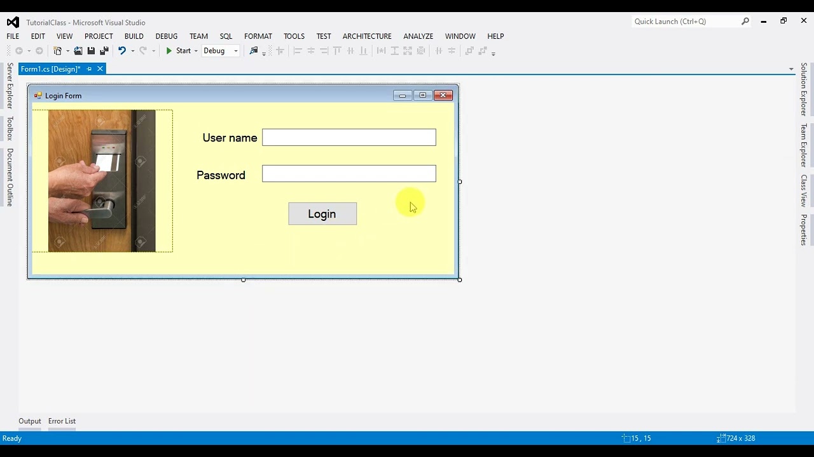Select the Login button on the form
814x457 pixels.
pos(322,214)
